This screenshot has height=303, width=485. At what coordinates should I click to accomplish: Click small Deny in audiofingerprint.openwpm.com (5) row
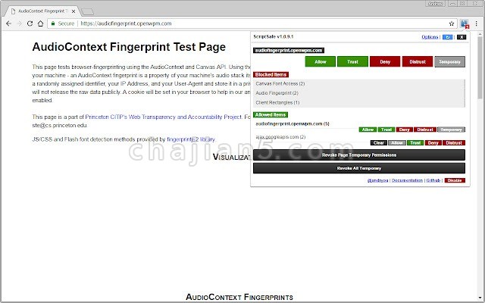[x=405, y=130]
